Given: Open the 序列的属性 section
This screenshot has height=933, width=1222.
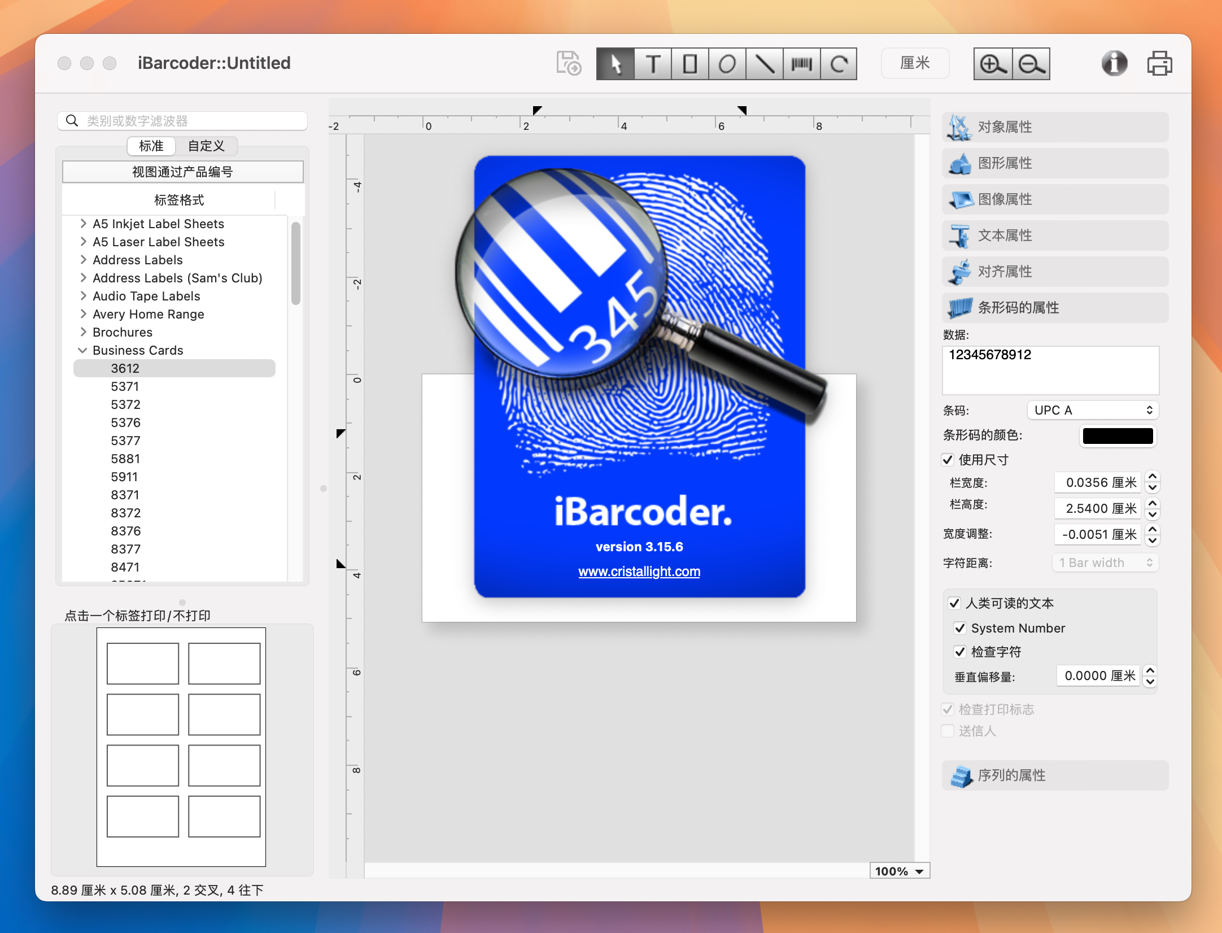Looking at the screenshot, I should pyautogui.click(x=1055, y=775).
